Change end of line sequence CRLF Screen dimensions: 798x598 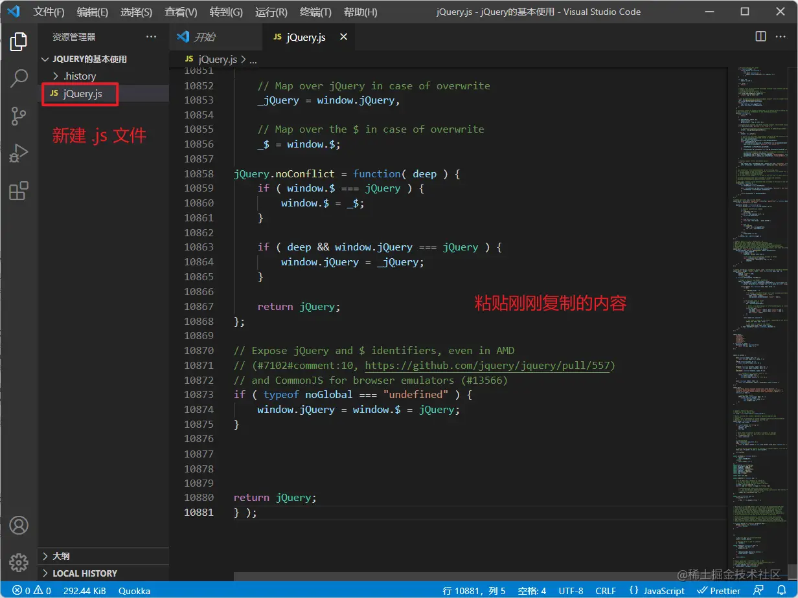[x=606, y=590]
